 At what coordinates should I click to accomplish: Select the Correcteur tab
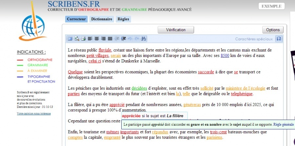click(x=76, y=19)
